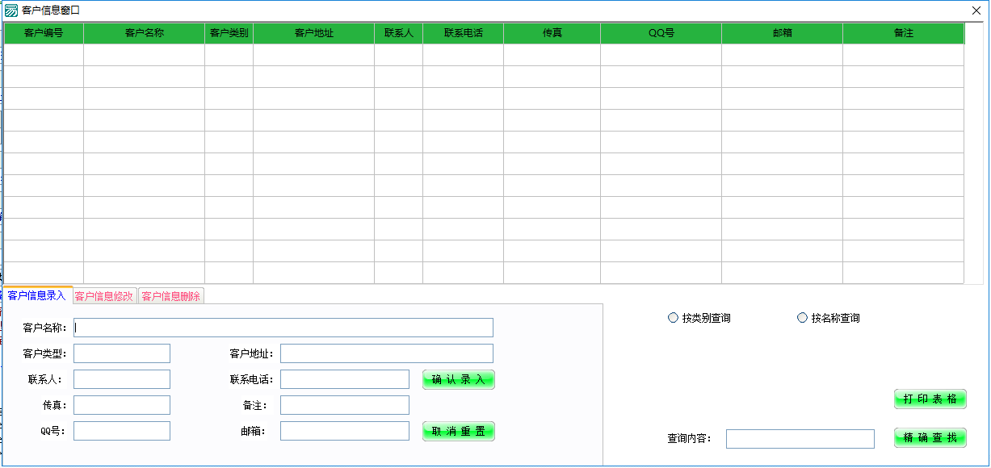Screen dimensions: 991x468
Task: Click the 客户名称 column header
Action: click(145, 33)
